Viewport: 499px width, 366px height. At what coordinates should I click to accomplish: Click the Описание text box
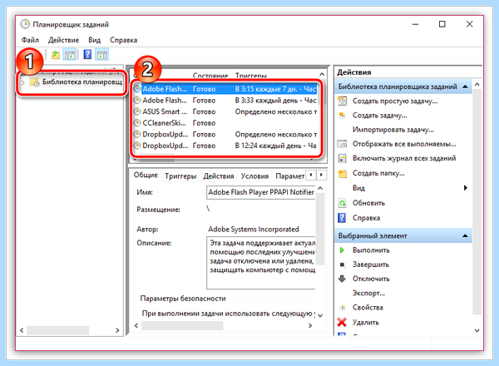[x=260, y=263]
